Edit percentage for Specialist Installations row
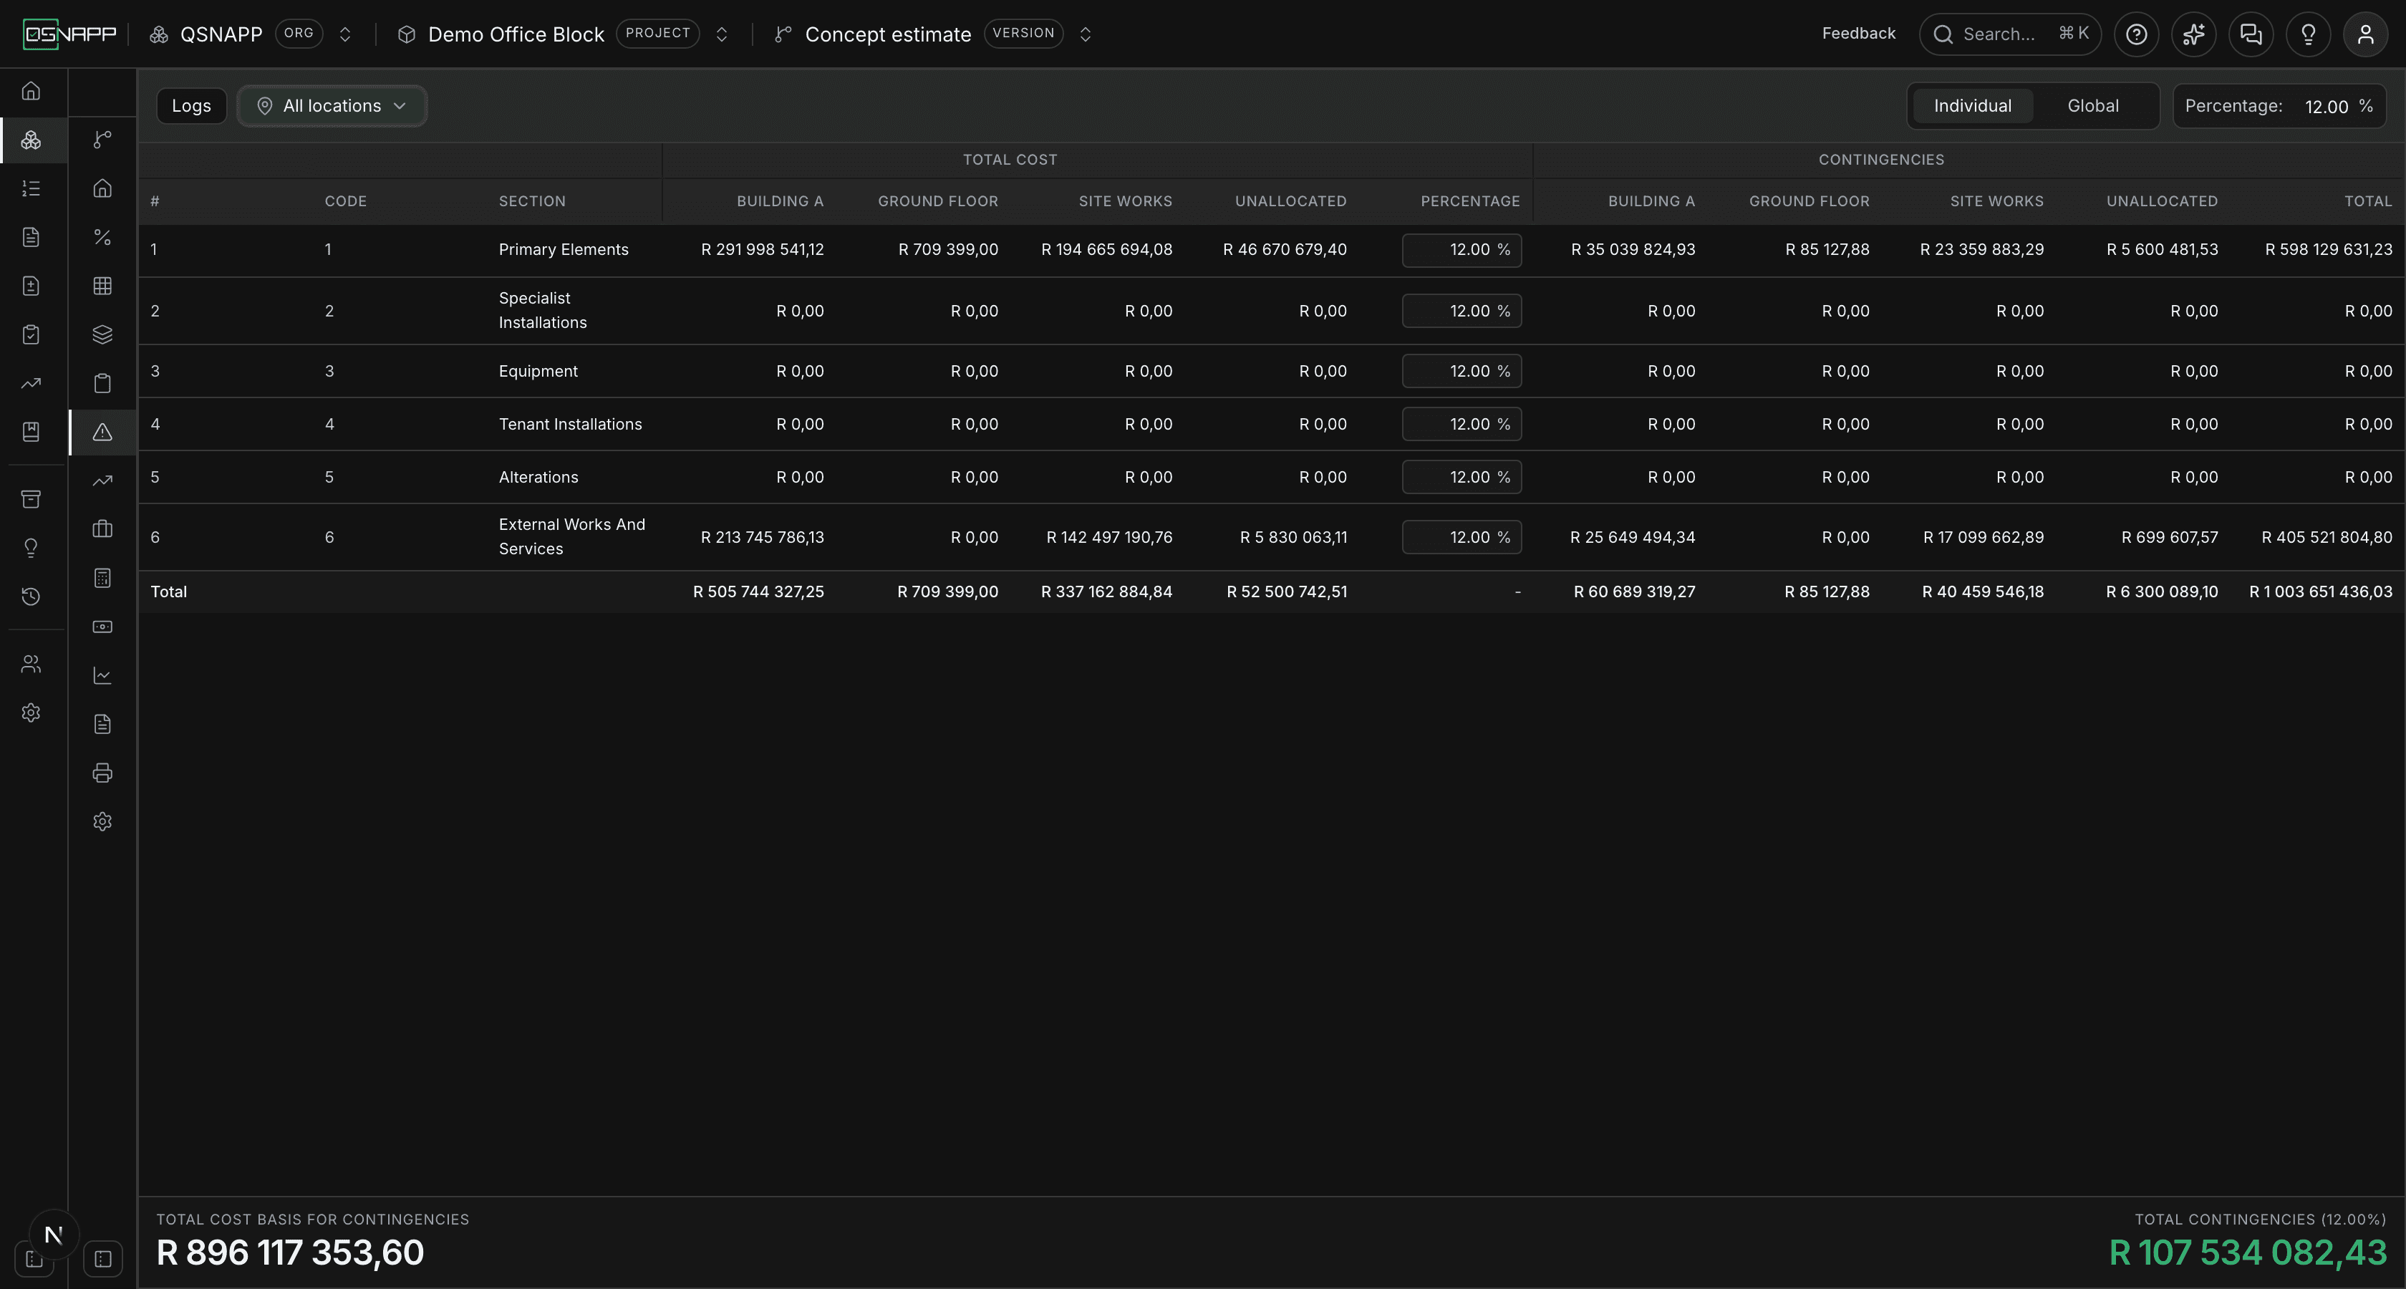 (1461, 311)
